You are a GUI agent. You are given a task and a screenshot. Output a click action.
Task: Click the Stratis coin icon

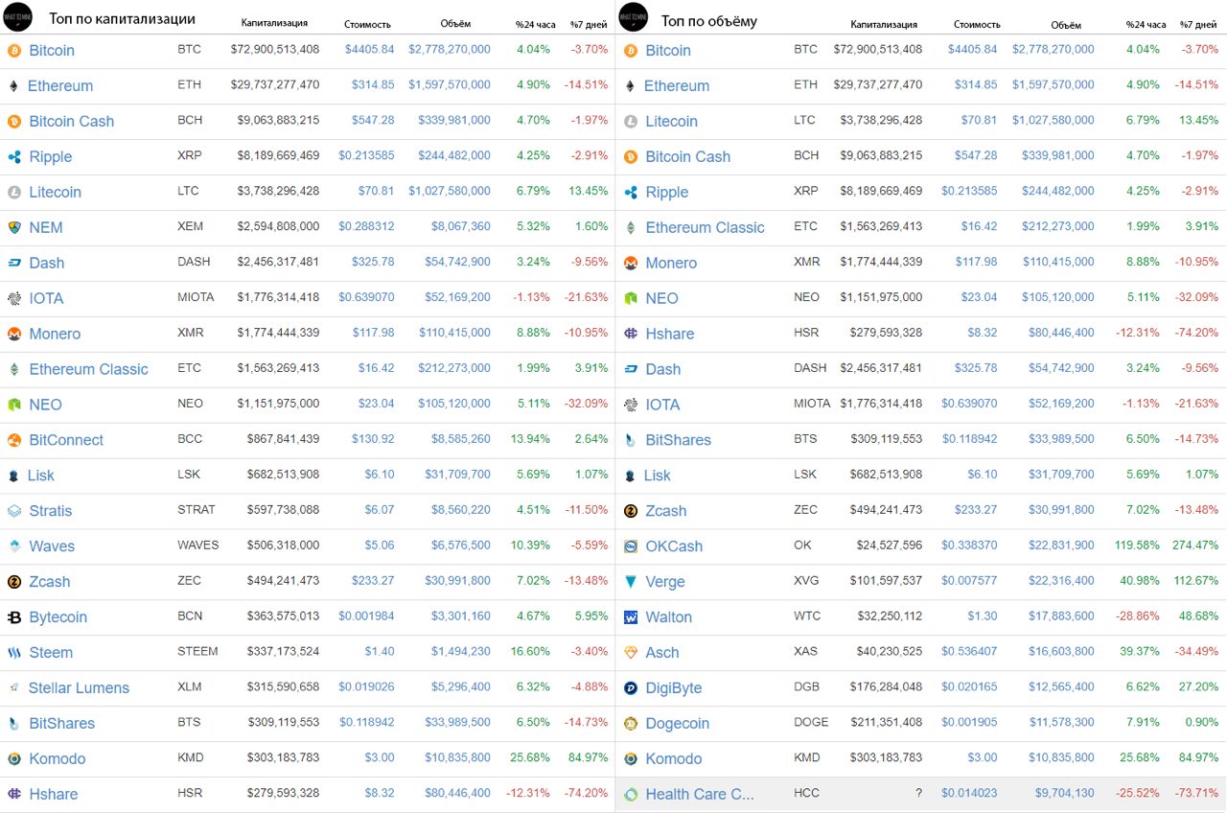pyautogui.click(x=14, y=511)
